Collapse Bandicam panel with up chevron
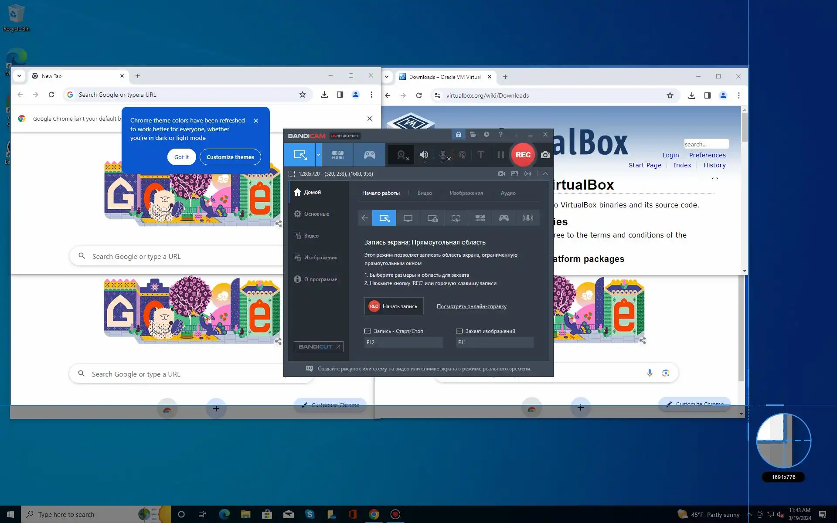This screenshot has width=837, height=523. click(x=545, y=173)
